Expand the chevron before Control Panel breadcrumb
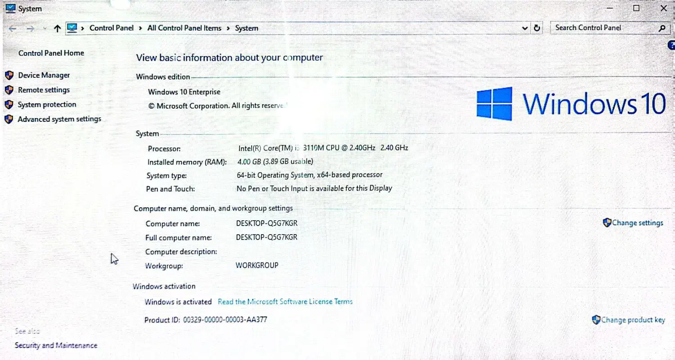Image resolution: width=675 pixels, height=360 pixels. (83, 28)
